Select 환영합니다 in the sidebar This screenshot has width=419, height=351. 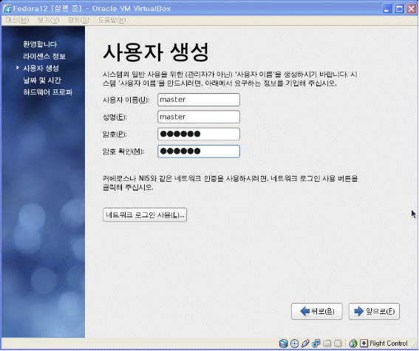tap(40, 44)
